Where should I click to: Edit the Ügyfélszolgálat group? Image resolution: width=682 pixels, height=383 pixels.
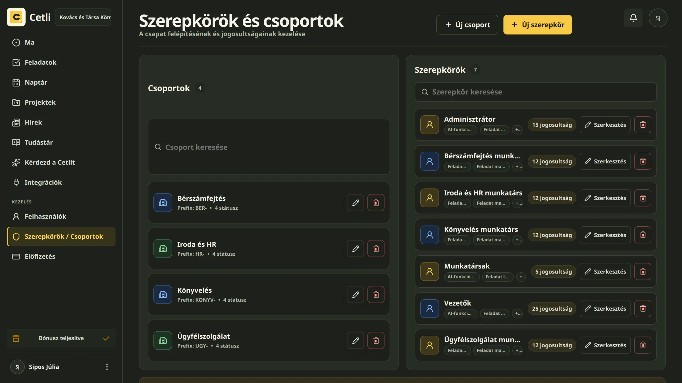pos(355,340)
